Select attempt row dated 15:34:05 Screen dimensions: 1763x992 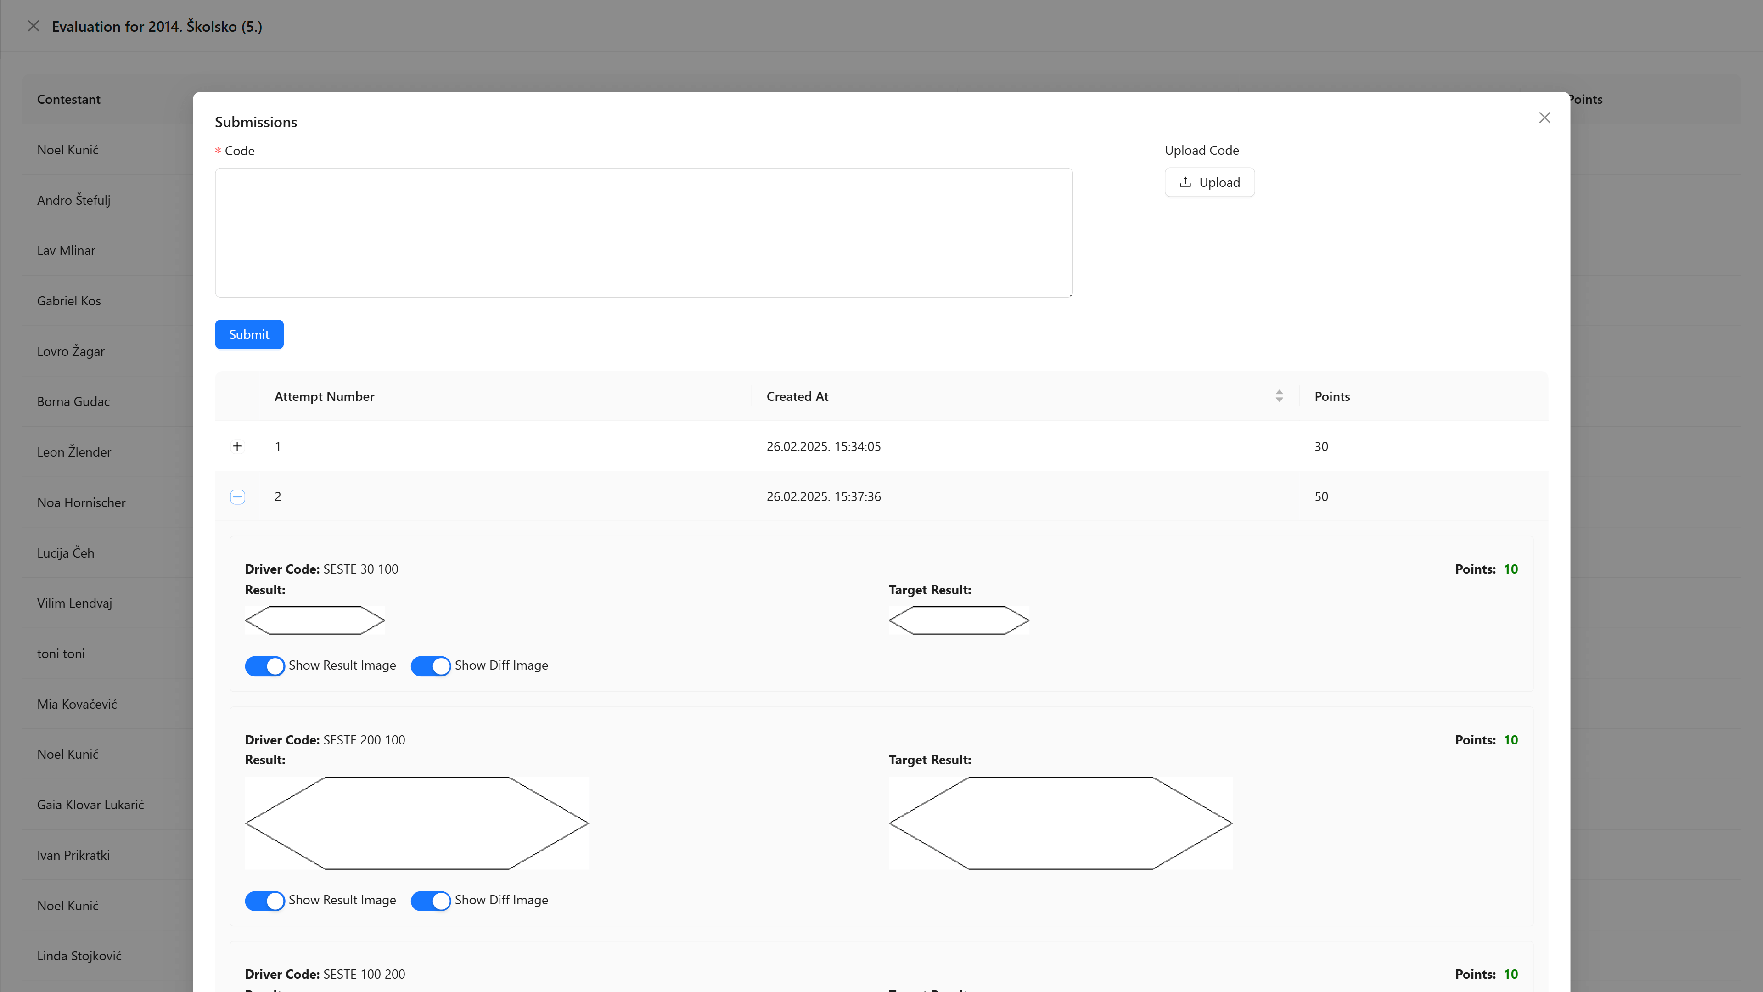tap(823, 446)
